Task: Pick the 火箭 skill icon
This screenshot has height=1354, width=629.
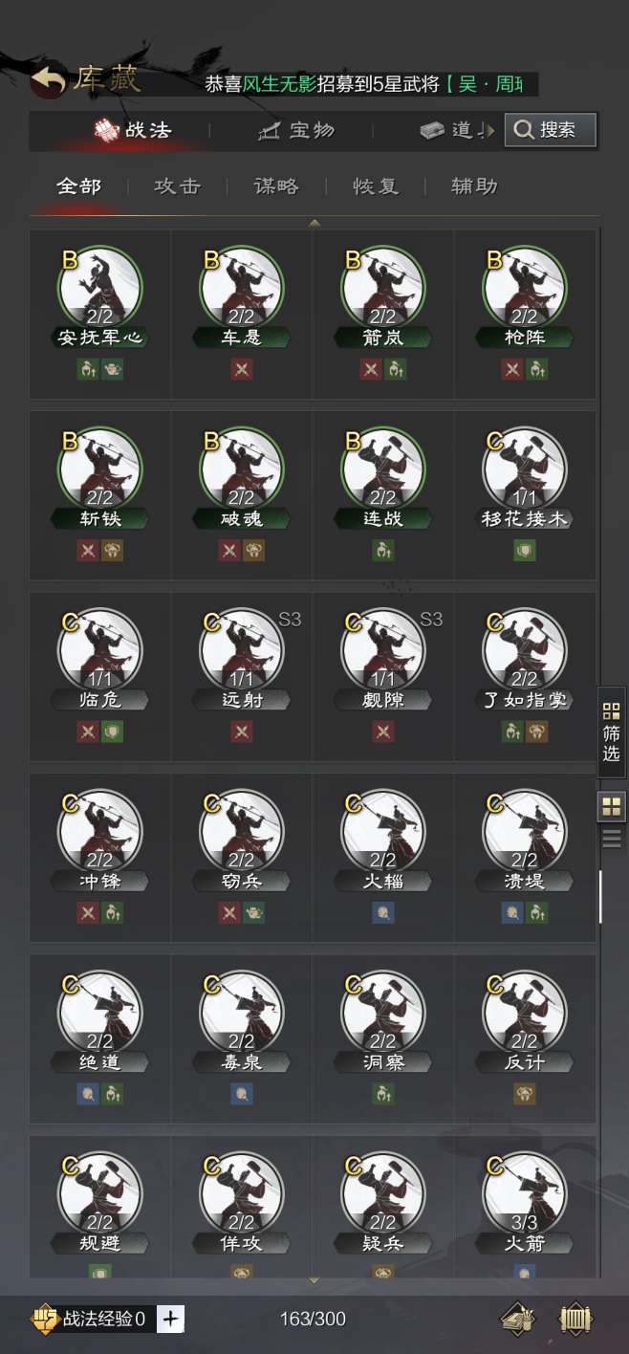Action: (x=525, y=1193)
